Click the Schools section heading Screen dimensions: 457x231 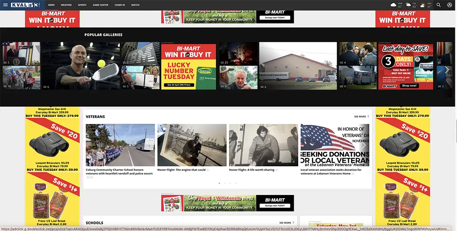point(94,223)
